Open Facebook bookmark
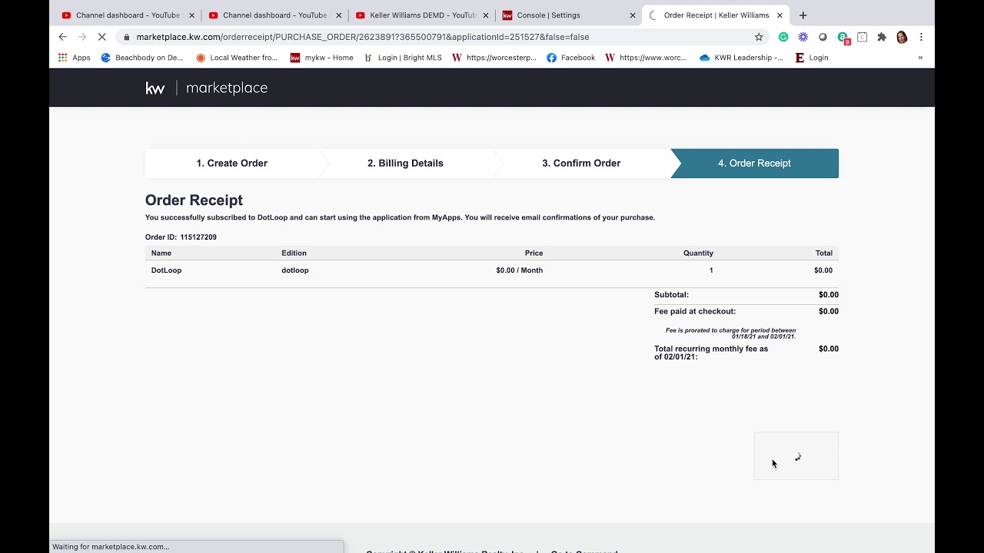The image size is (984, 553). 571,58
